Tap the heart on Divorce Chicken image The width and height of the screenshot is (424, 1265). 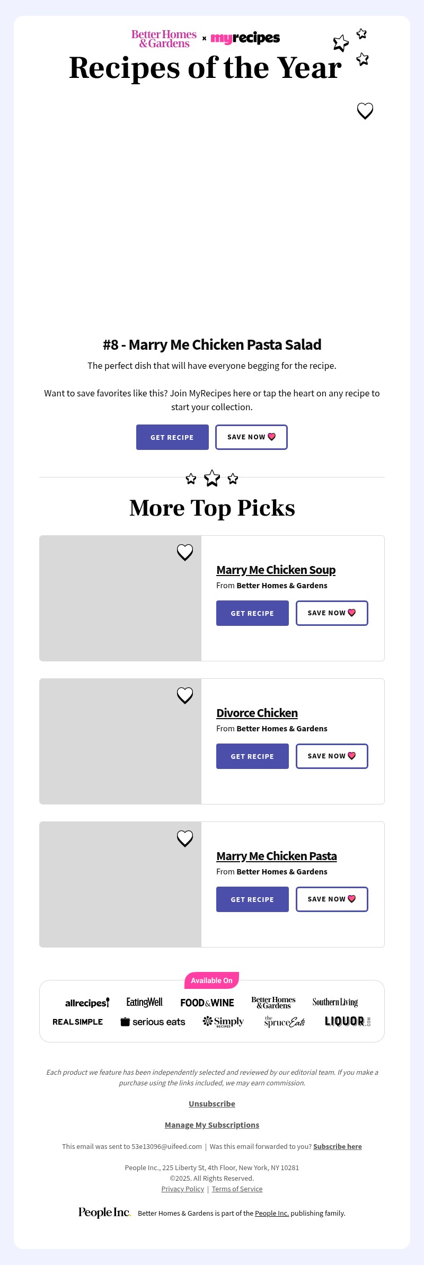[x=185, y=695]
